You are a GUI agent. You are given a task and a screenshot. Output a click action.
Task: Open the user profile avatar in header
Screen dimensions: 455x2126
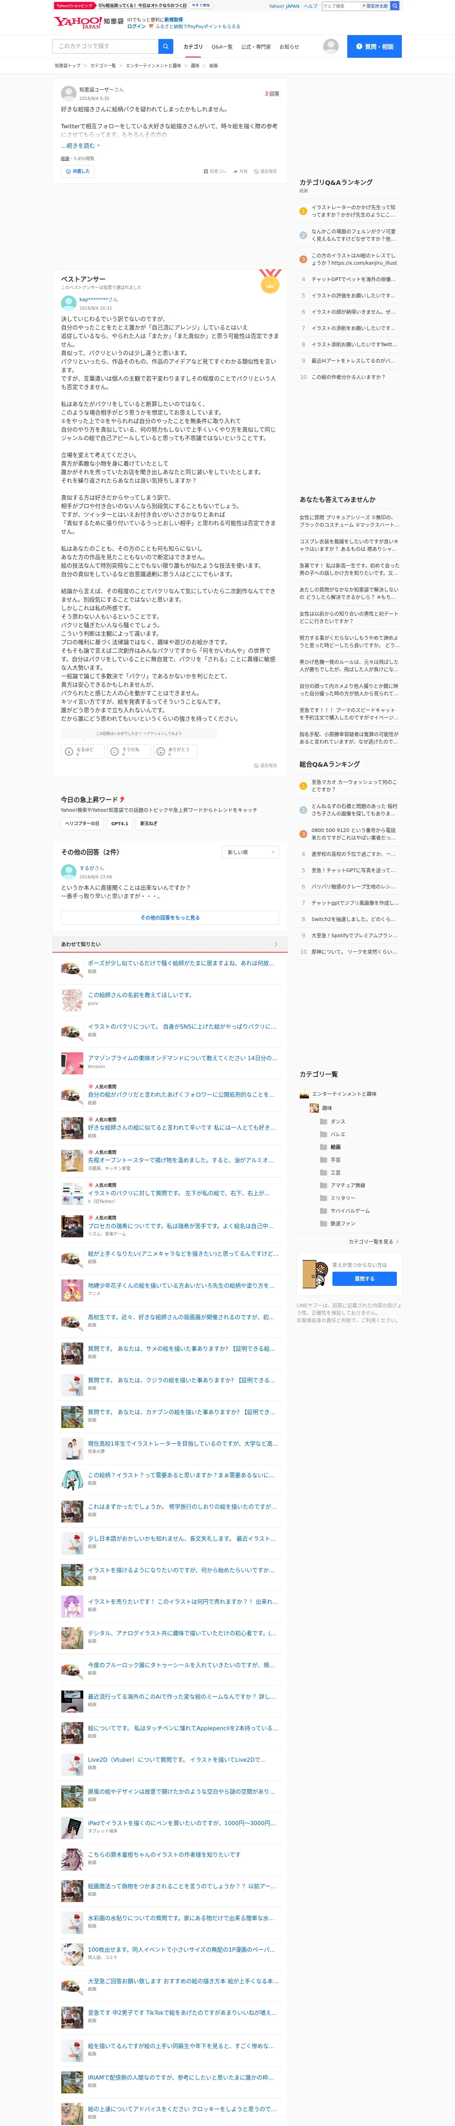(330, 46)
